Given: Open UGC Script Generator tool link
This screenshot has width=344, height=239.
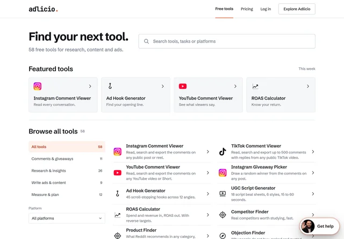Looking at the screenshot, I should pos(267,194).
